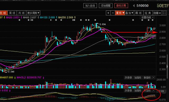Zoom in the chart with plus button
Viewport: 169px width, 102px height.
point(108,13)
